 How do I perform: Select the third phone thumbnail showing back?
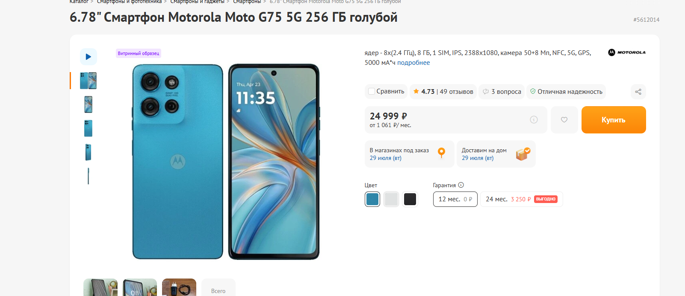point(89,128)
